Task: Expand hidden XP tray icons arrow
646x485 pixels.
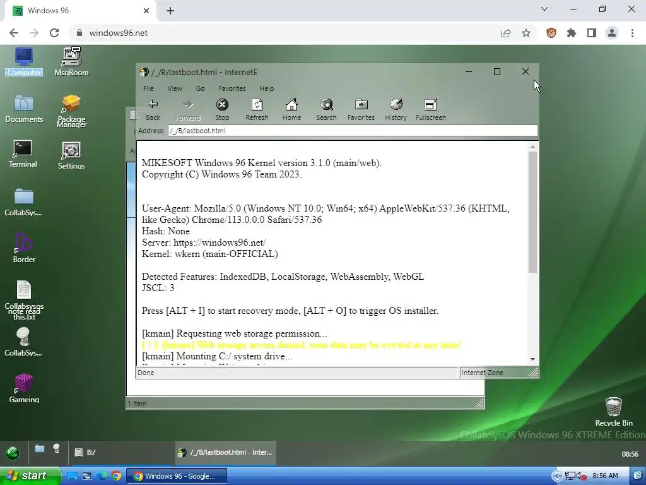Action: click(x=556, y=476)
